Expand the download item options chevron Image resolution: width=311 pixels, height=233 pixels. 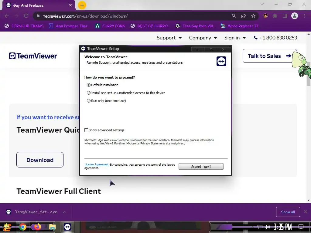click(65, 212)
